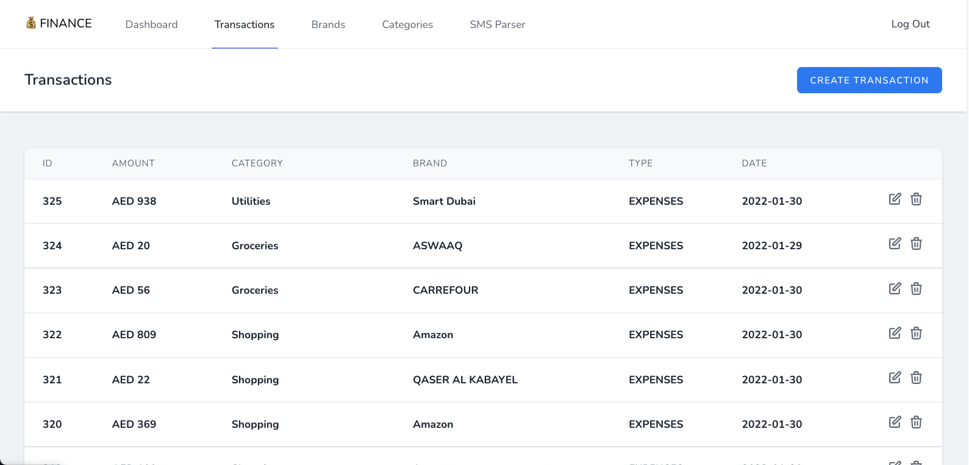Edit transaction 322 Amazon AED 809
The height and width of the screenshot is (465, 969).
pos(895,333)
